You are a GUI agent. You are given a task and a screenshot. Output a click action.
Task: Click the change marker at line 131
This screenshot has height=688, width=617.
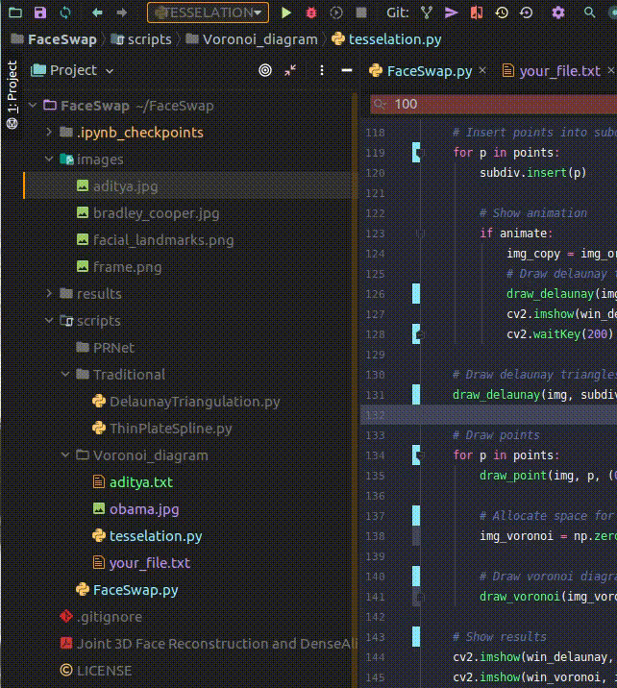415,395
